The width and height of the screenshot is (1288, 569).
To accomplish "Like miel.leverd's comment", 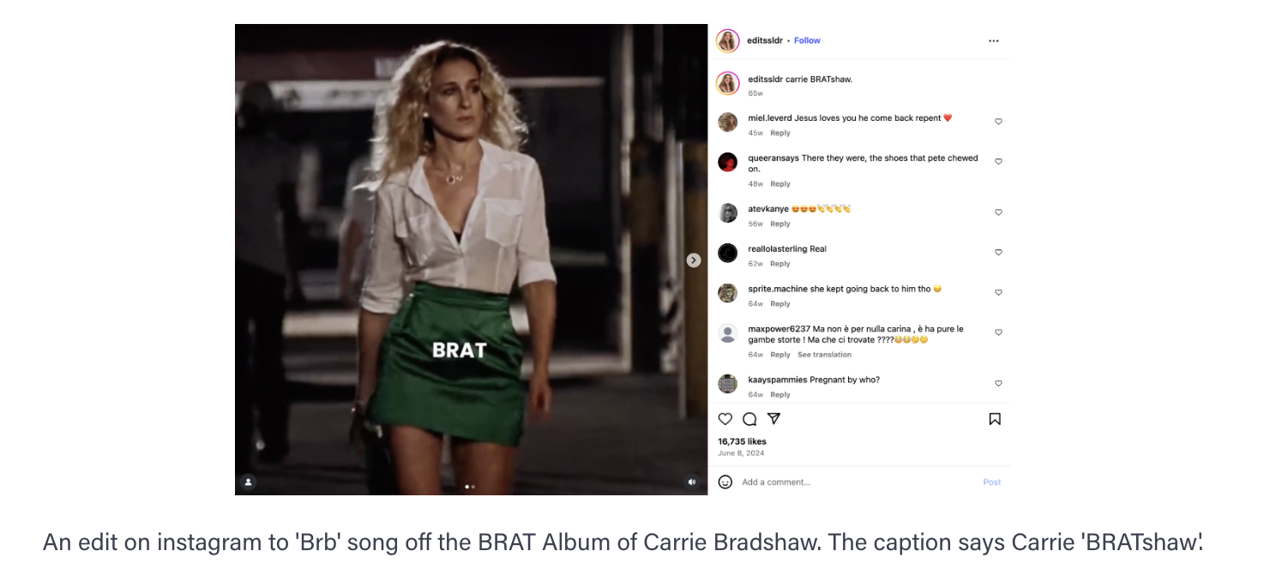I will tap(998, 122).
